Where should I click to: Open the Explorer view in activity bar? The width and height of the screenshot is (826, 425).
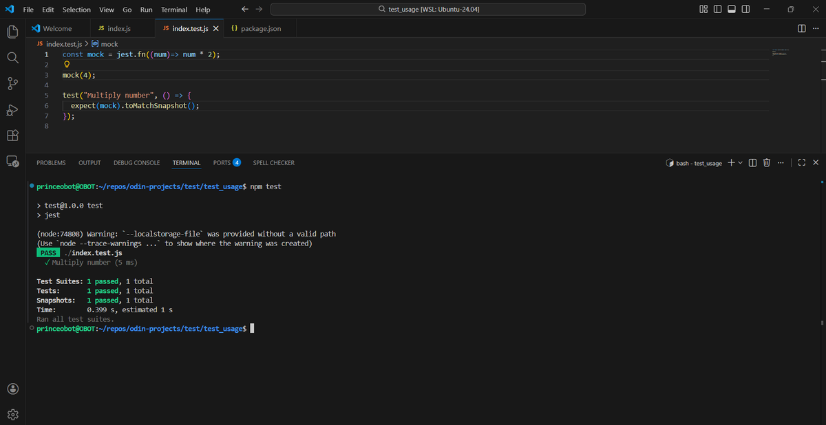(x=12, y=32)
